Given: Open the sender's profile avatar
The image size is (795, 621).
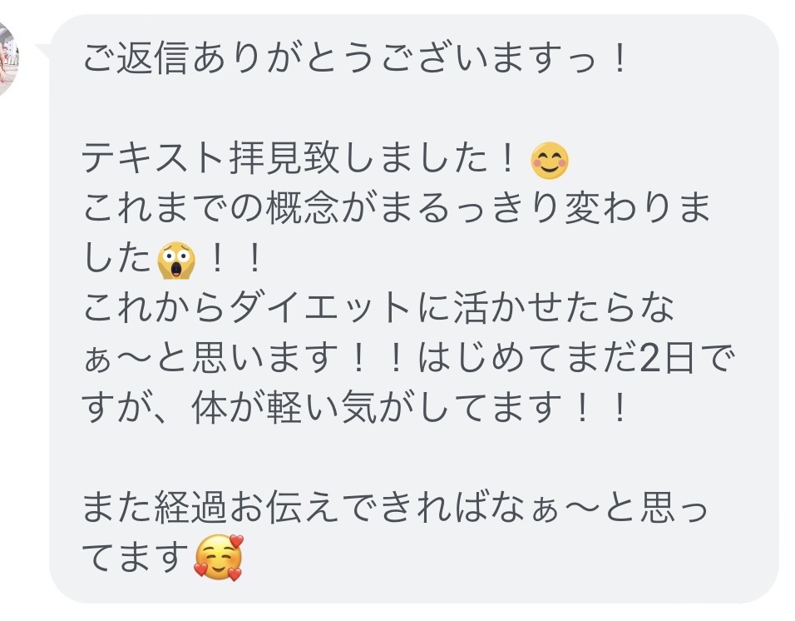Looking at the screenshot, I should [x=8, y=59].
